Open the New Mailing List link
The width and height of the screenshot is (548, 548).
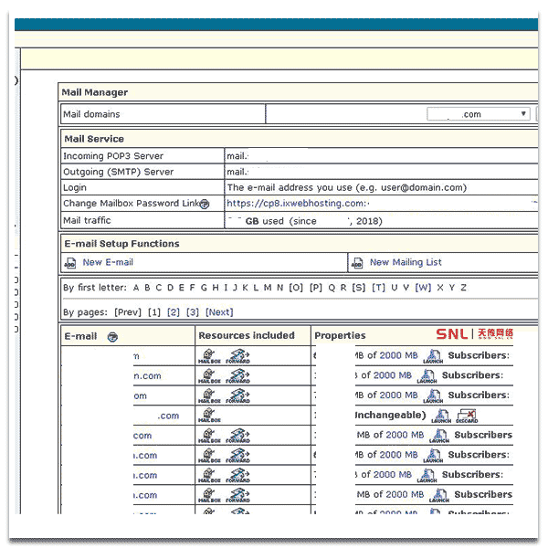[x=406, y=262]
